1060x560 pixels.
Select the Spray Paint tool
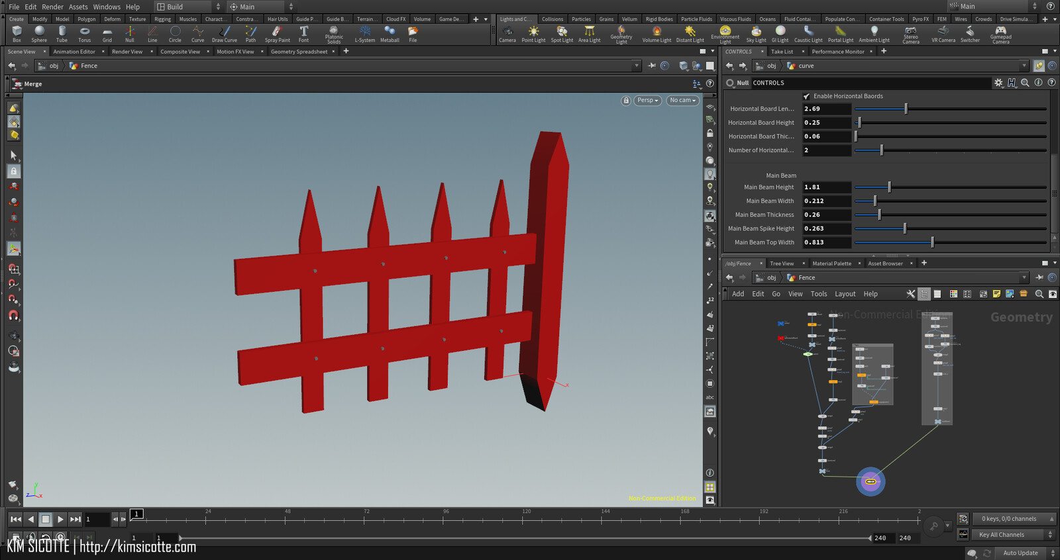point(278,34)
